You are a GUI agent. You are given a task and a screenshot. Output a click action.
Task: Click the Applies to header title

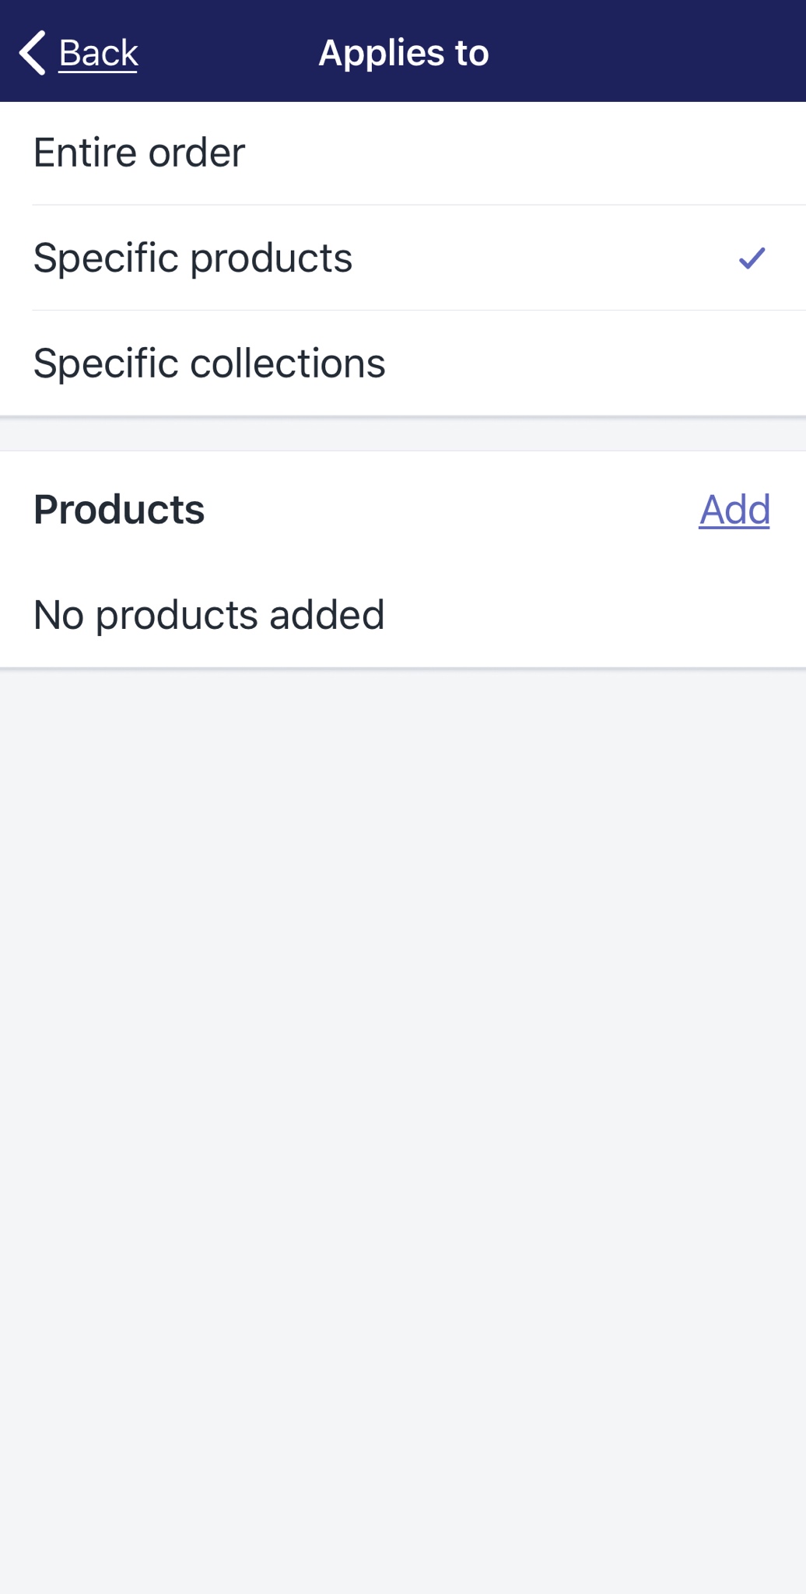[404, 53]
